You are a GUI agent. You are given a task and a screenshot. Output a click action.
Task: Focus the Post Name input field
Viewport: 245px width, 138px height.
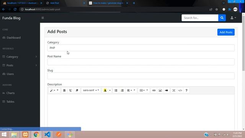tap(141, 62)
